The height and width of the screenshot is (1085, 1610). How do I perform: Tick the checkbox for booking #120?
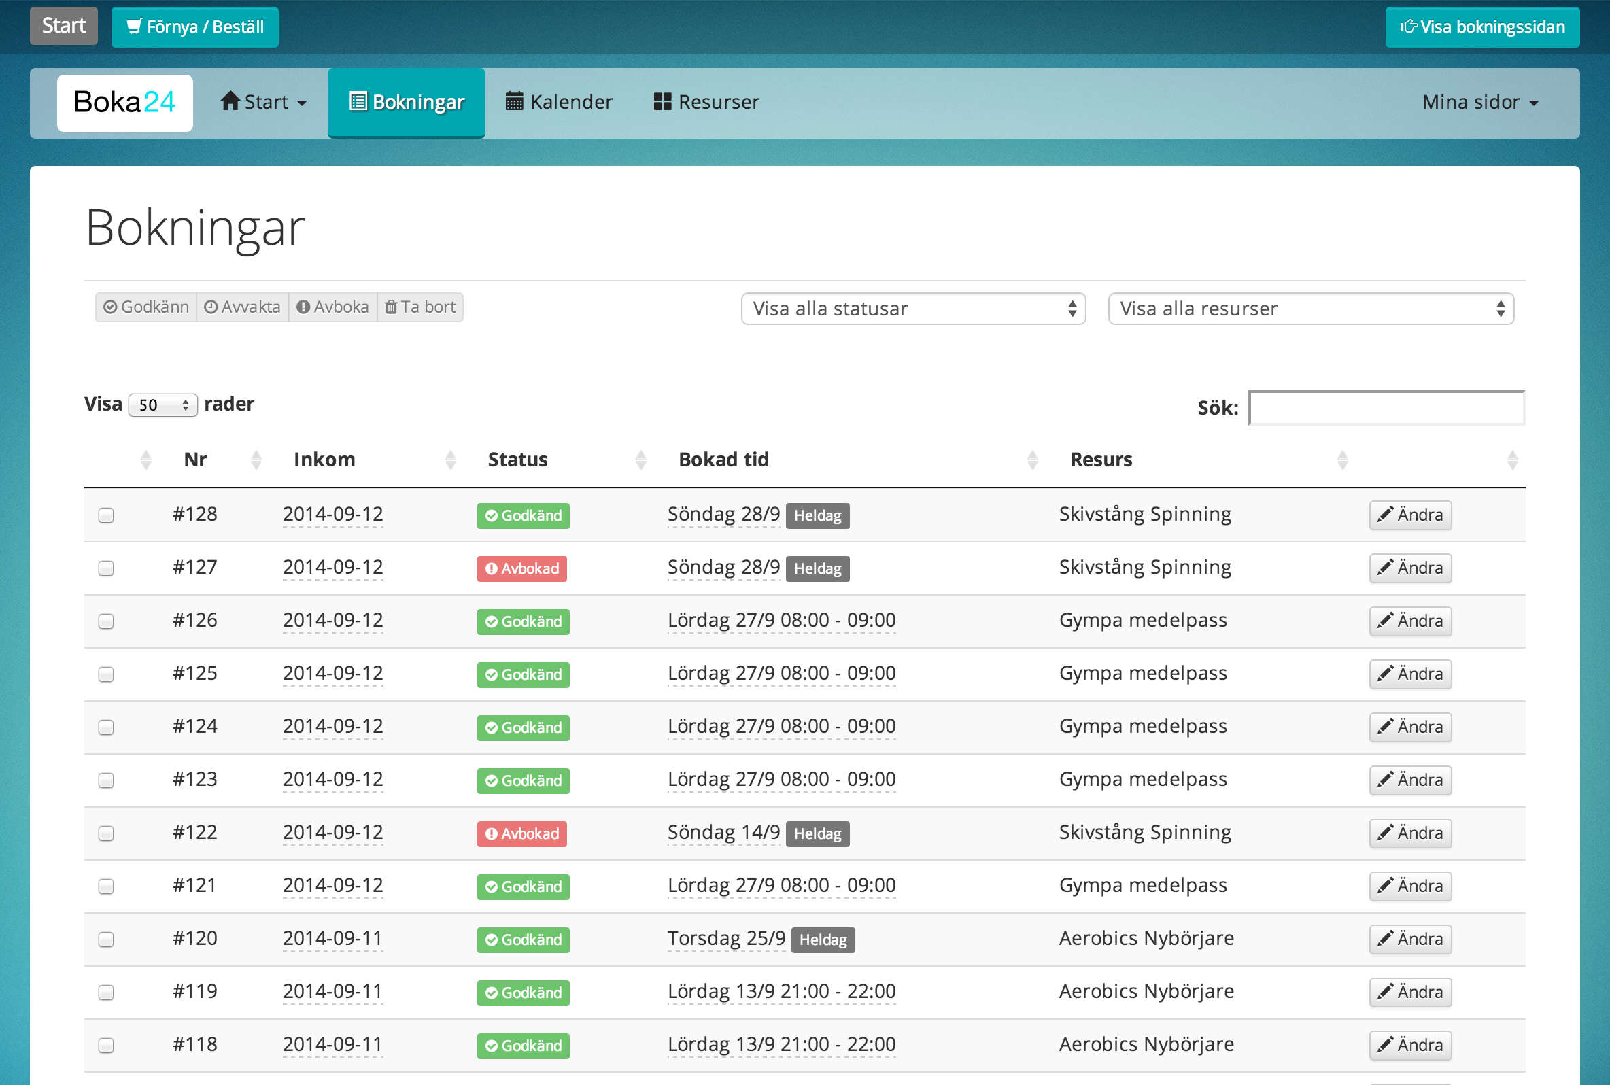pyautogui.click(x=106, y=940)
